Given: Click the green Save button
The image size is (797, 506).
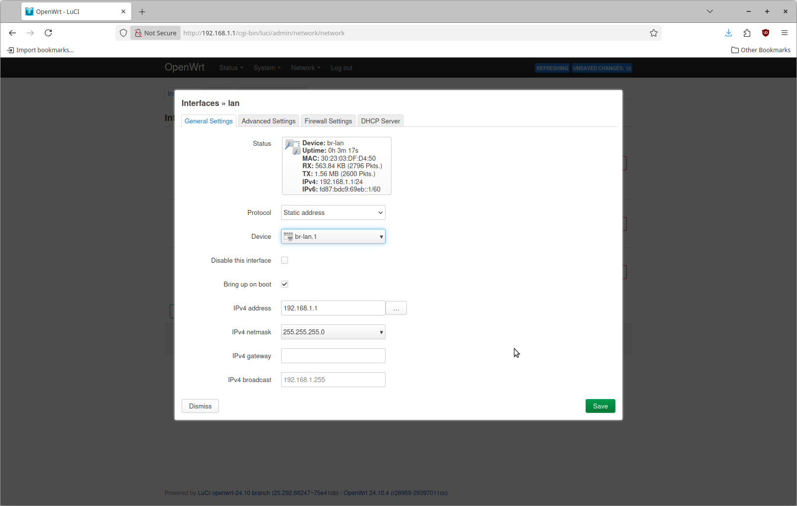Looking at the screenshot, I should (600, 406).
